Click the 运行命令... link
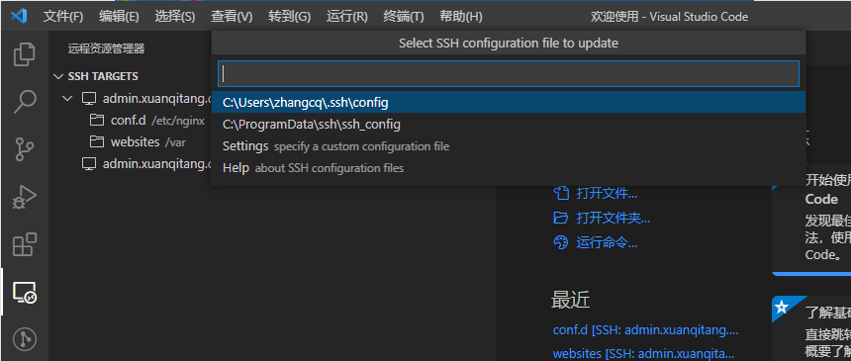Viewport: 851px width, 361px height. (607, 242)
